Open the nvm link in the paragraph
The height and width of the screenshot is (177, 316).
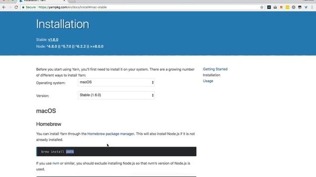56,163
